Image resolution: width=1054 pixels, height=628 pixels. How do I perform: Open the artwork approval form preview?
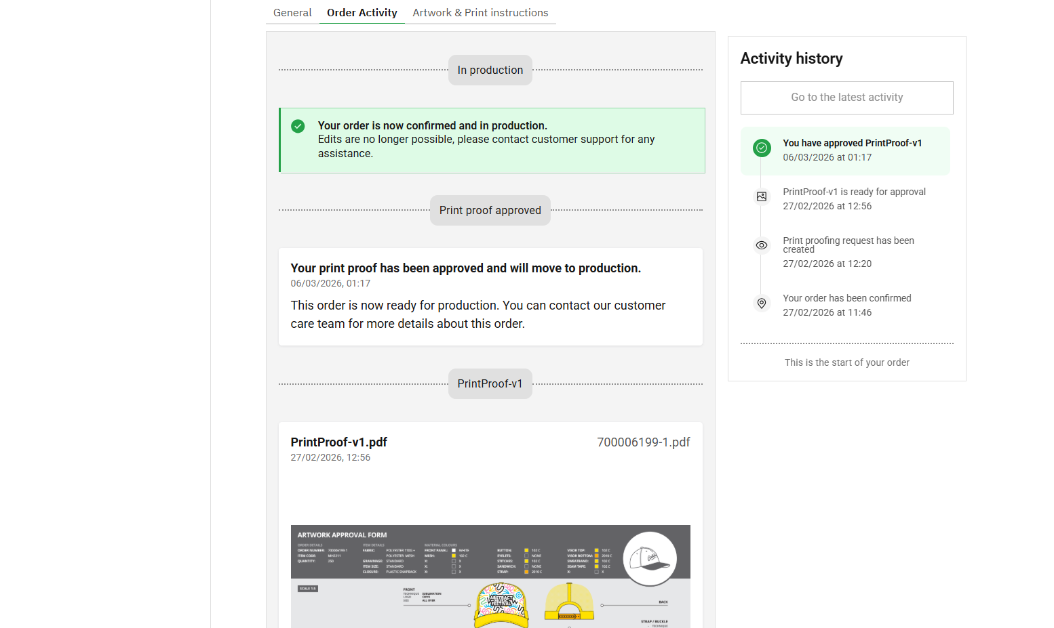(x=490, y=577)
